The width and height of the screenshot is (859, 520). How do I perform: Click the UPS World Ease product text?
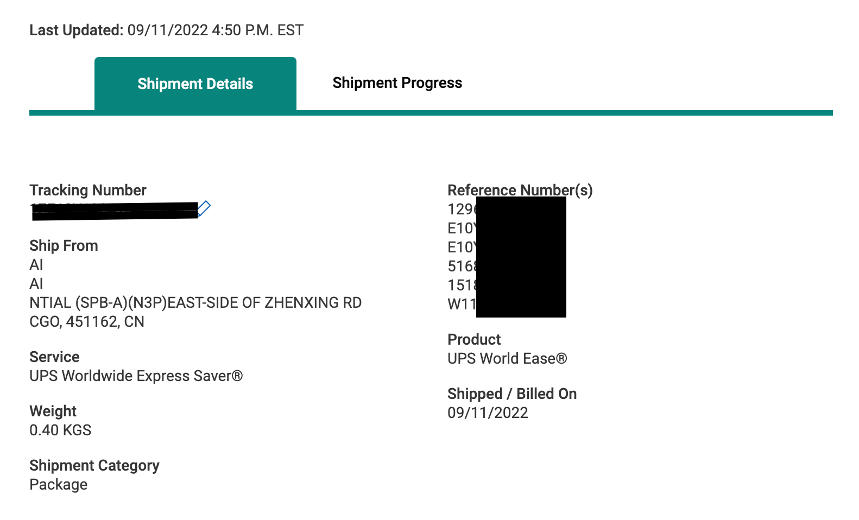point(507,359)
